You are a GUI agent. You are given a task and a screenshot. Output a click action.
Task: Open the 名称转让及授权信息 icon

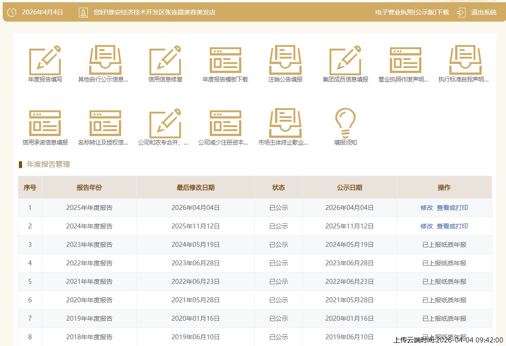[x=105, y=123]
